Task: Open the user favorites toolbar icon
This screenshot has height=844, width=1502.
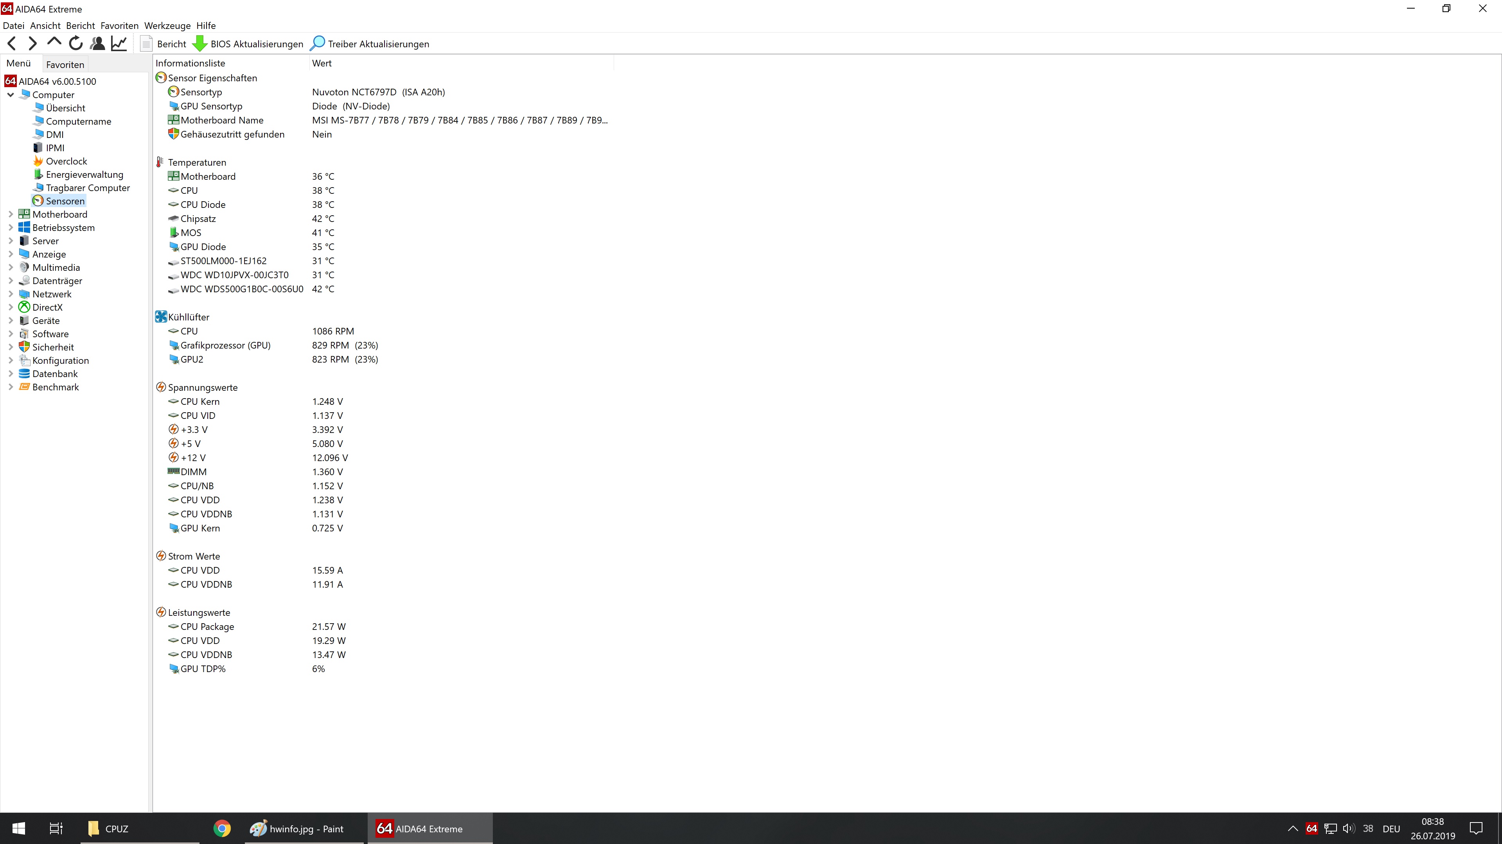Action: pos(97,44)
